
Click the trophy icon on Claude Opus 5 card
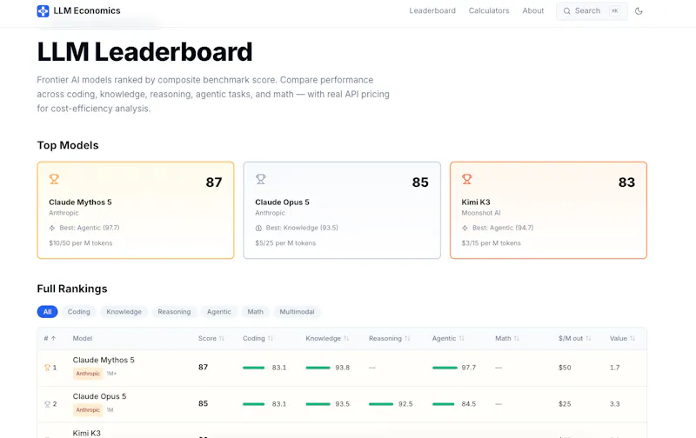click(260, 179)
